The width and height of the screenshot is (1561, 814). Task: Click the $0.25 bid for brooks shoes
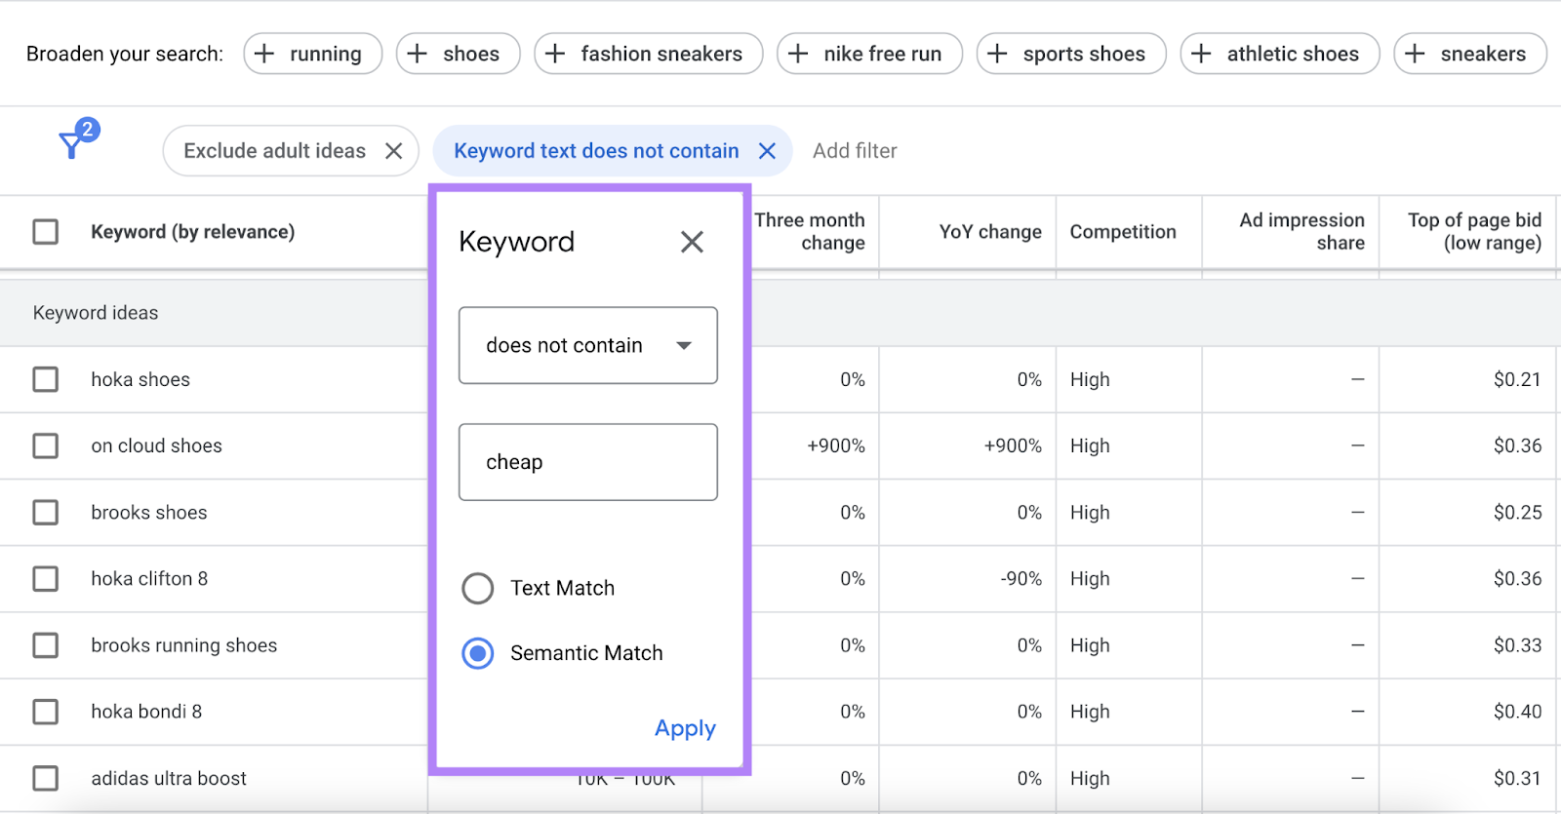coord(1517,513)
